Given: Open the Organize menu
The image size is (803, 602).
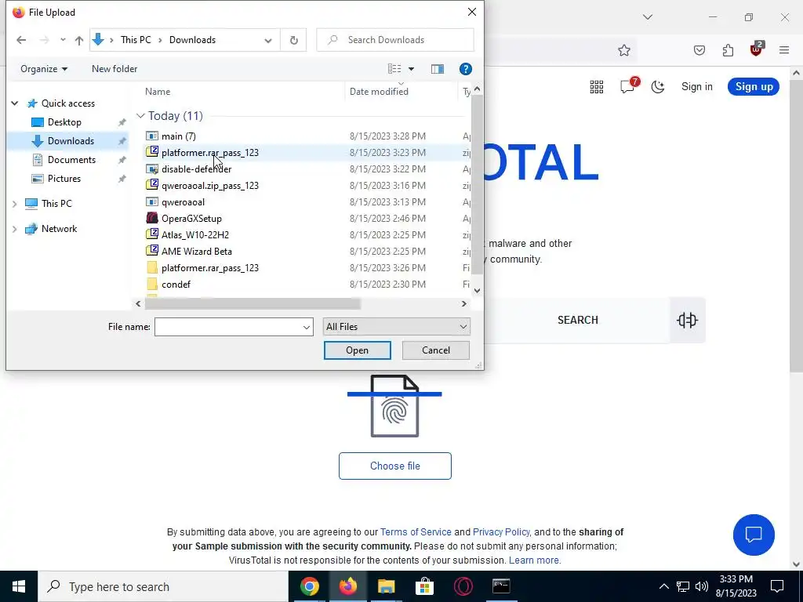Looking at the screenshot, I should click(x=44, y=69).
